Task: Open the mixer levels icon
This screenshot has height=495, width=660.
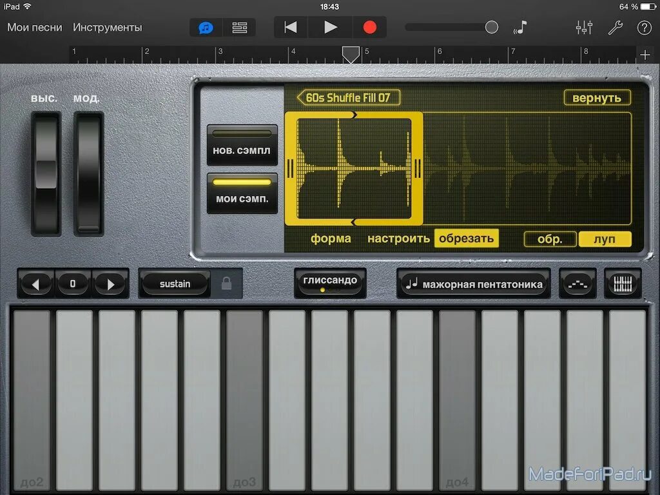Action: [584, 27]
